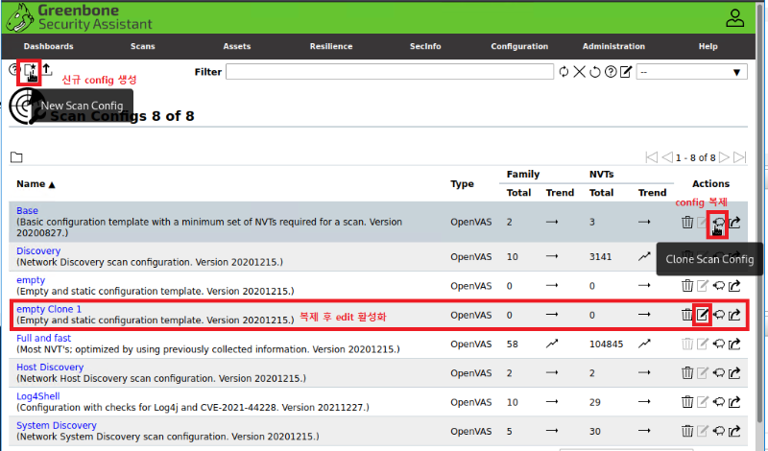Screen dimensions: 768x451
Task: Open the Scans menu
Action: (143, 46)
